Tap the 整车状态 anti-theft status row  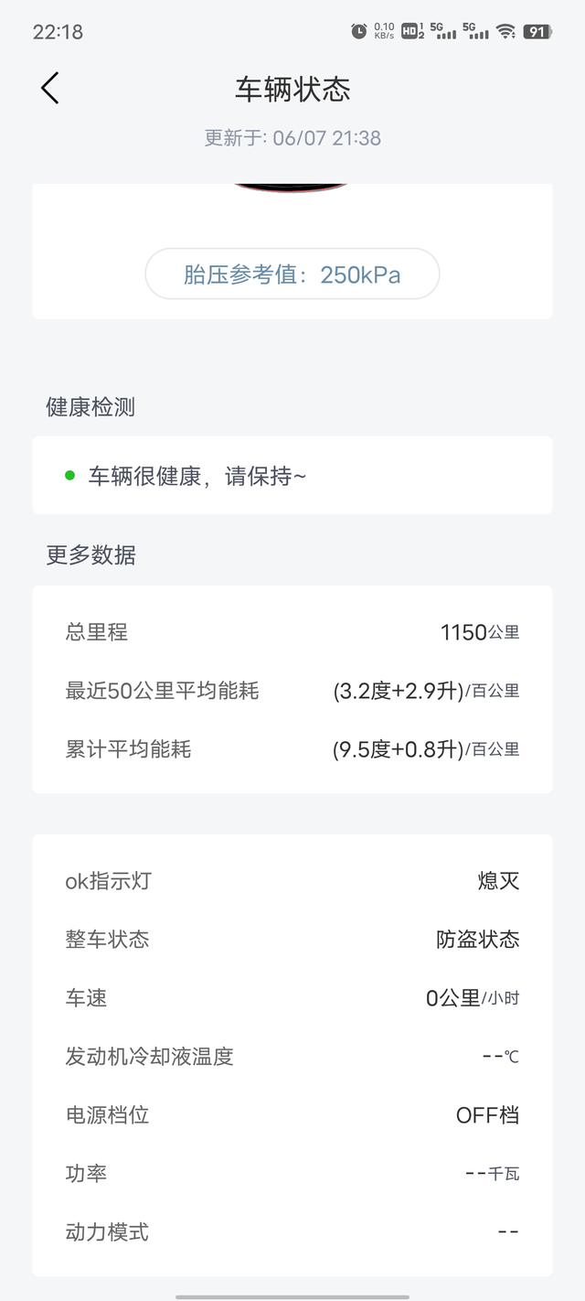pos(292,940)
